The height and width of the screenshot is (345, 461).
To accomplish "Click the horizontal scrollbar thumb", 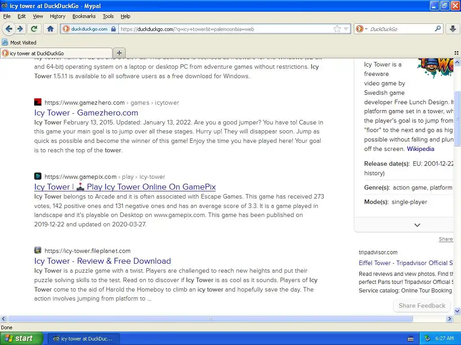I will [210, 318].
